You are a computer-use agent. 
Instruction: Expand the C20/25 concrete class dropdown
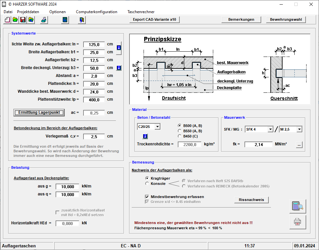coord(157,127)
